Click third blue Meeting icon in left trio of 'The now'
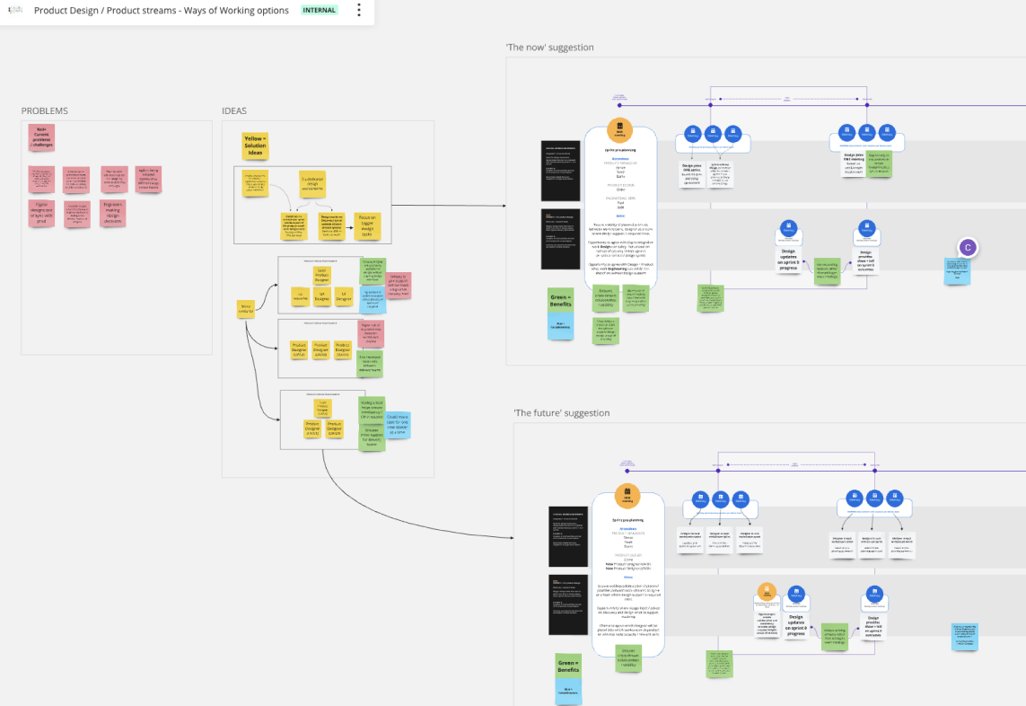 (732, 134)
